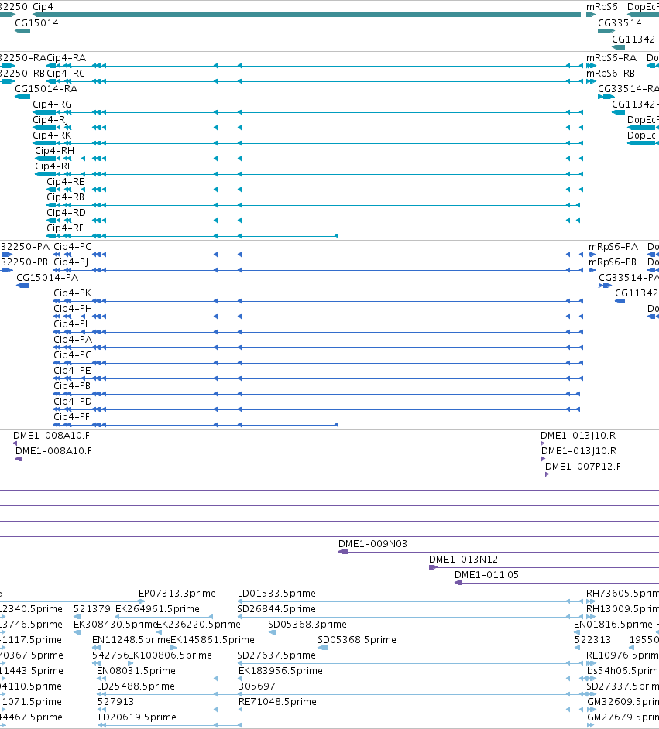Screen dimensions: 659x729
Task: Select the EK183956.5prime EST label
Action: click(280, 671)
